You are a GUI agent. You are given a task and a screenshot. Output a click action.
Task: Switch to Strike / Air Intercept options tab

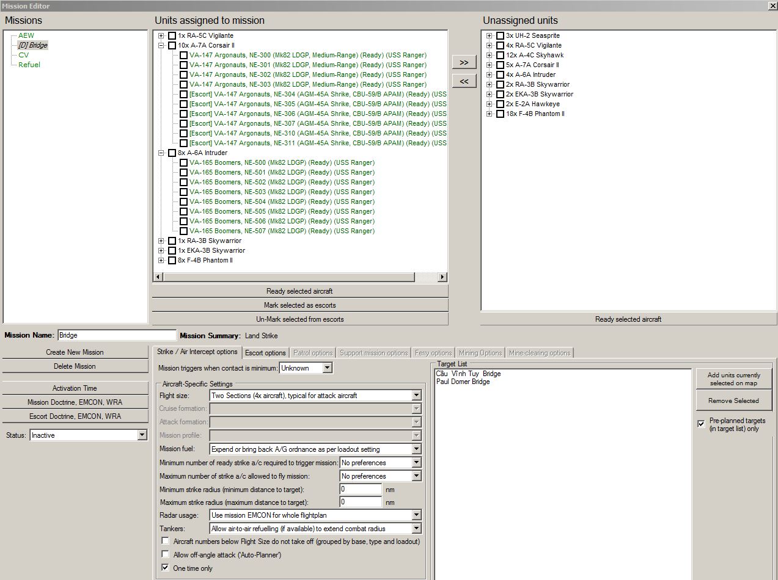coord(197,352)
